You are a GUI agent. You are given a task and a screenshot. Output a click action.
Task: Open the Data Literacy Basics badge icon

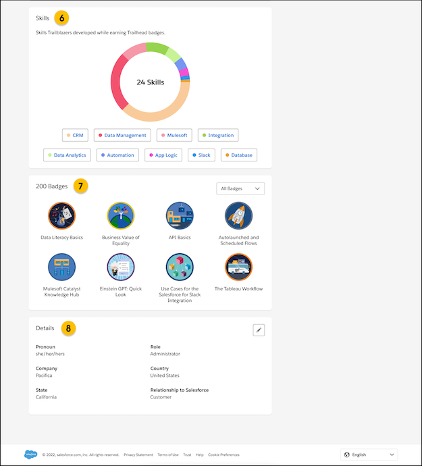tap(62, 215)
